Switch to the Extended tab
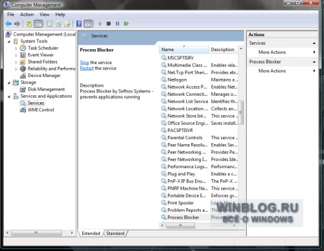324x251 pixels. 91,234
